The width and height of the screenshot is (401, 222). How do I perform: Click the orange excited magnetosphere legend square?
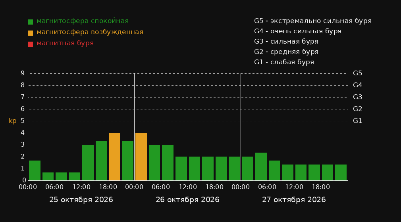coord(30,33)
